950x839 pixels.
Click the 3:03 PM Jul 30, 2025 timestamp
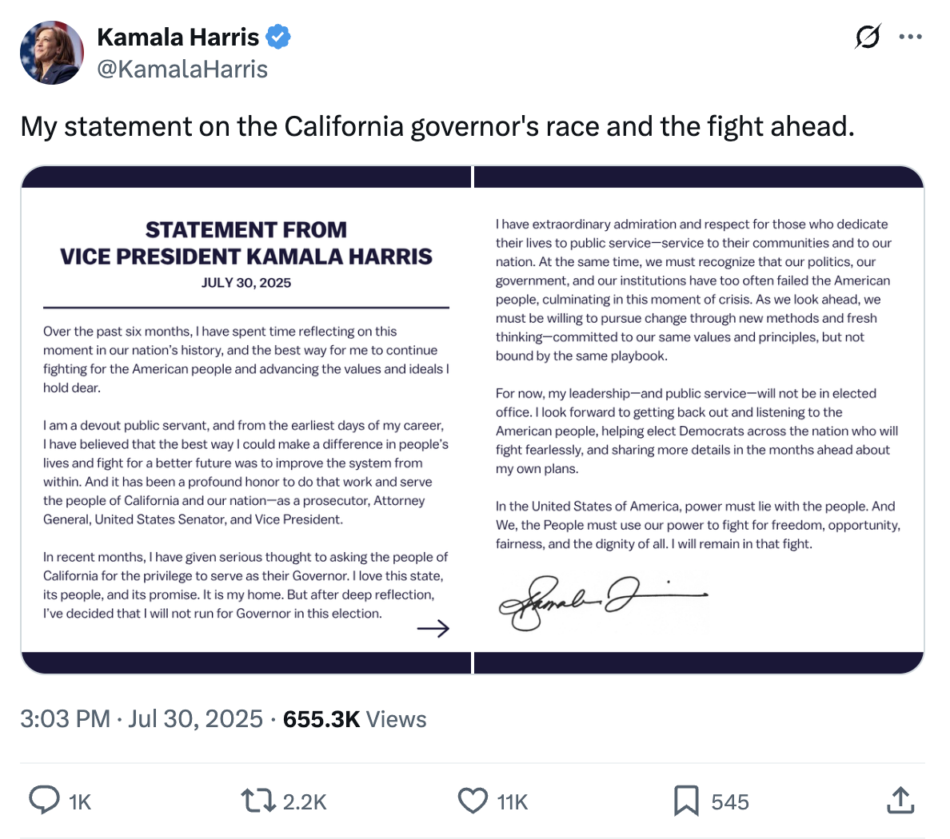(x=142, y=719)
